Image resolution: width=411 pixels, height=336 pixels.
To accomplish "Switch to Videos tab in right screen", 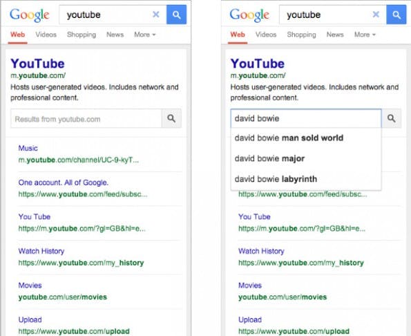I will [x=266, y=35].
